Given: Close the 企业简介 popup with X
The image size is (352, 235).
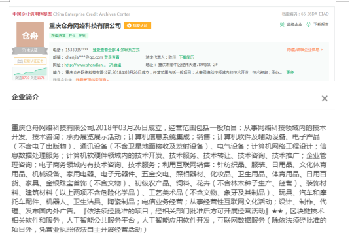Looking at the screenshot, I should click(x=325, y=99).
